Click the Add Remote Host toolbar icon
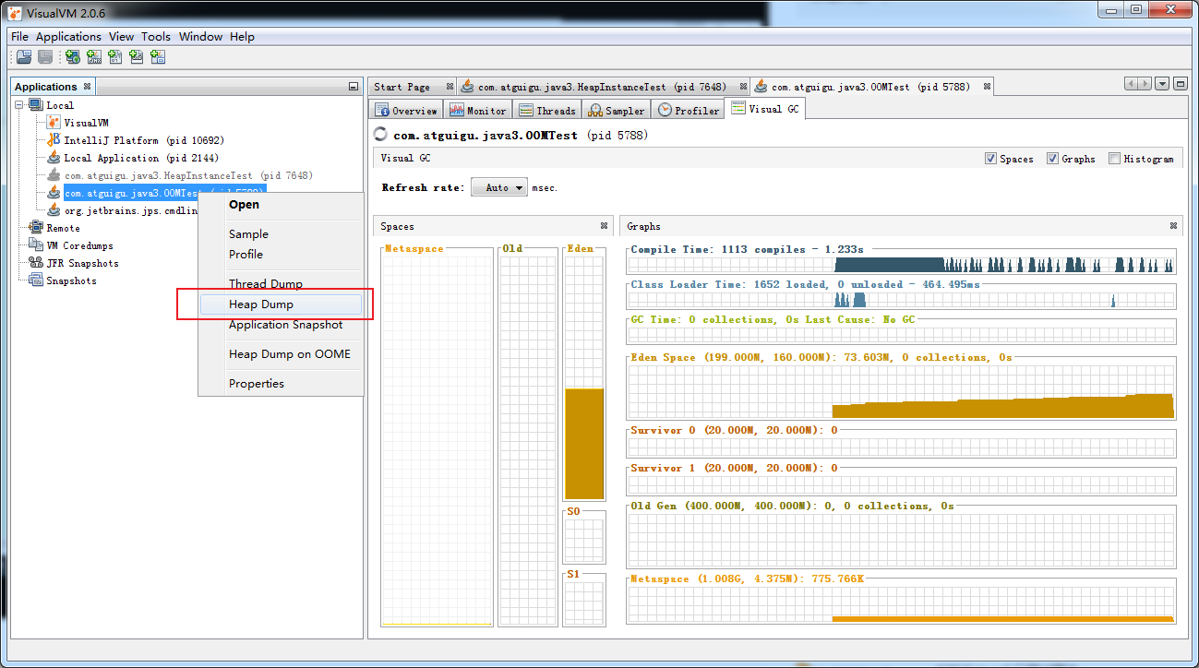Image resolution: width=1199 pixels, height=668 pixels. pos(72,57)
